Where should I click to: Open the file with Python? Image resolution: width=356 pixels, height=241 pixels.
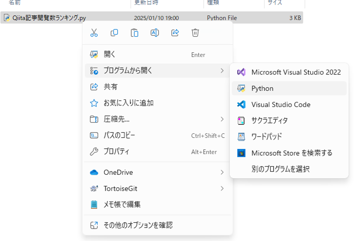click(x=289, y=88)
